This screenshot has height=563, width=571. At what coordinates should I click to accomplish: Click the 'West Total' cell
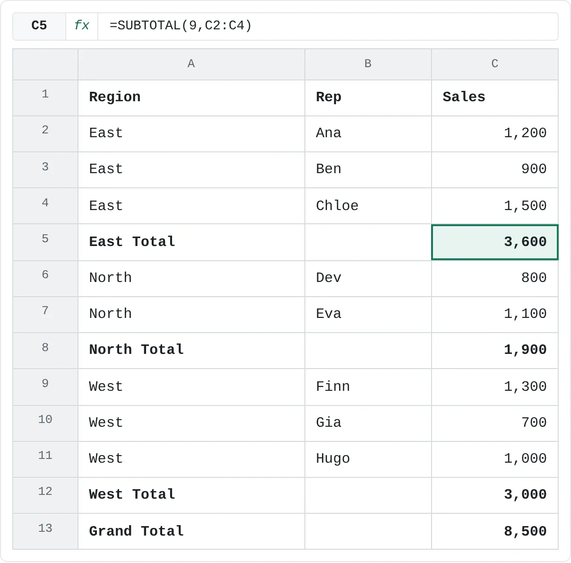191,495
